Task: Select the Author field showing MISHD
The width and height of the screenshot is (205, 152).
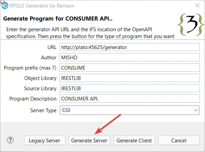Action: [x=130, y=57]
